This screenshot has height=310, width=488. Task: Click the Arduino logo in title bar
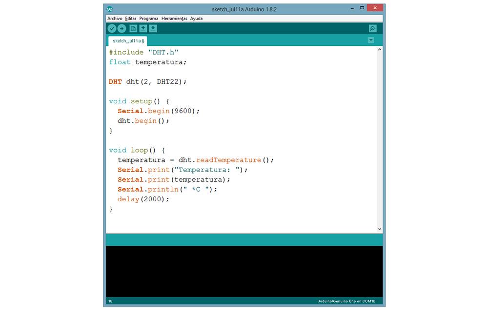(x=110, y=9)
